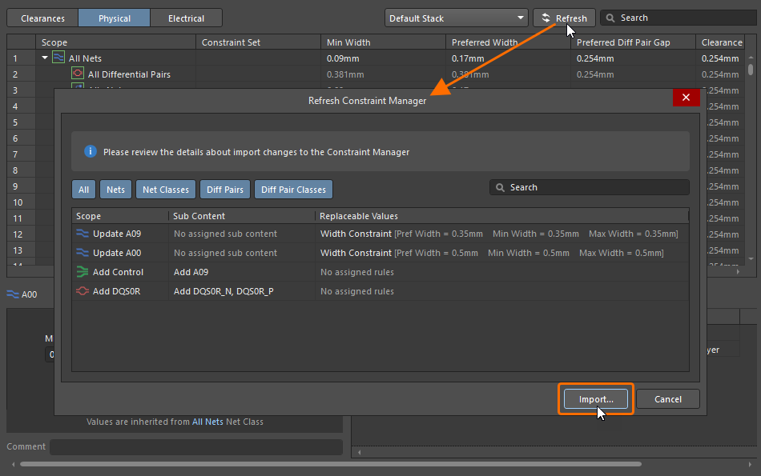
Task: Click the main table vertical scrollbar thumb
Action: (751, 70)
